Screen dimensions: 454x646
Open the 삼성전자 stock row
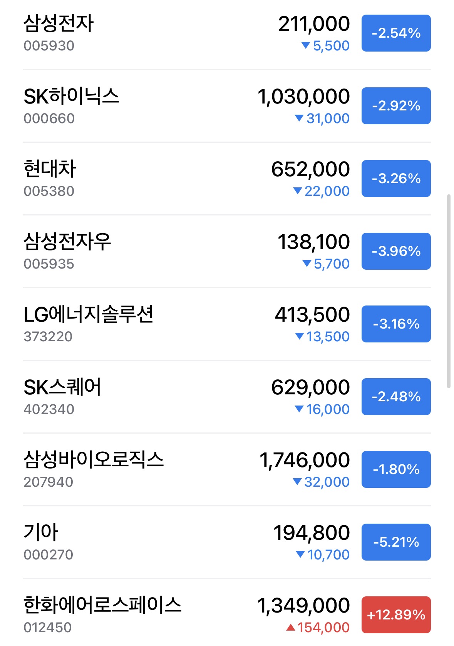[227, 33]
